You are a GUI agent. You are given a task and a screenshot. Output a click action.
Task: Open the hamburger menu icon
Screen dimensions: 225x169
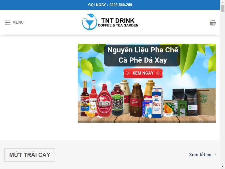[x=8, y=23]
